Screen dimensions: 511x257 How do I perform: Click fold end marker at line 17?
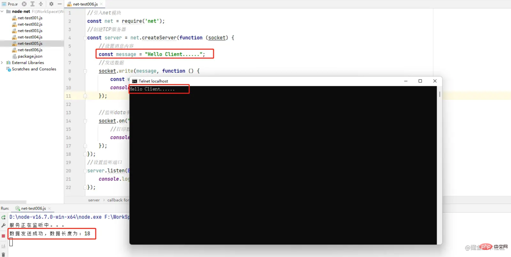(x=85, y=146)
